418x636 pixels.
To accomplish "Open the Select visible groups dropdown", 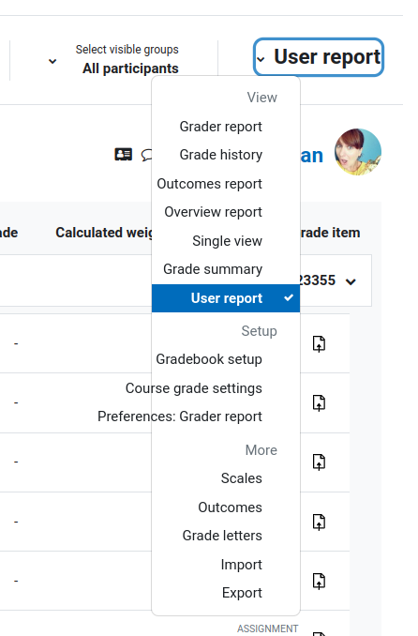I will pyautogui.click(x=113, y=60).
